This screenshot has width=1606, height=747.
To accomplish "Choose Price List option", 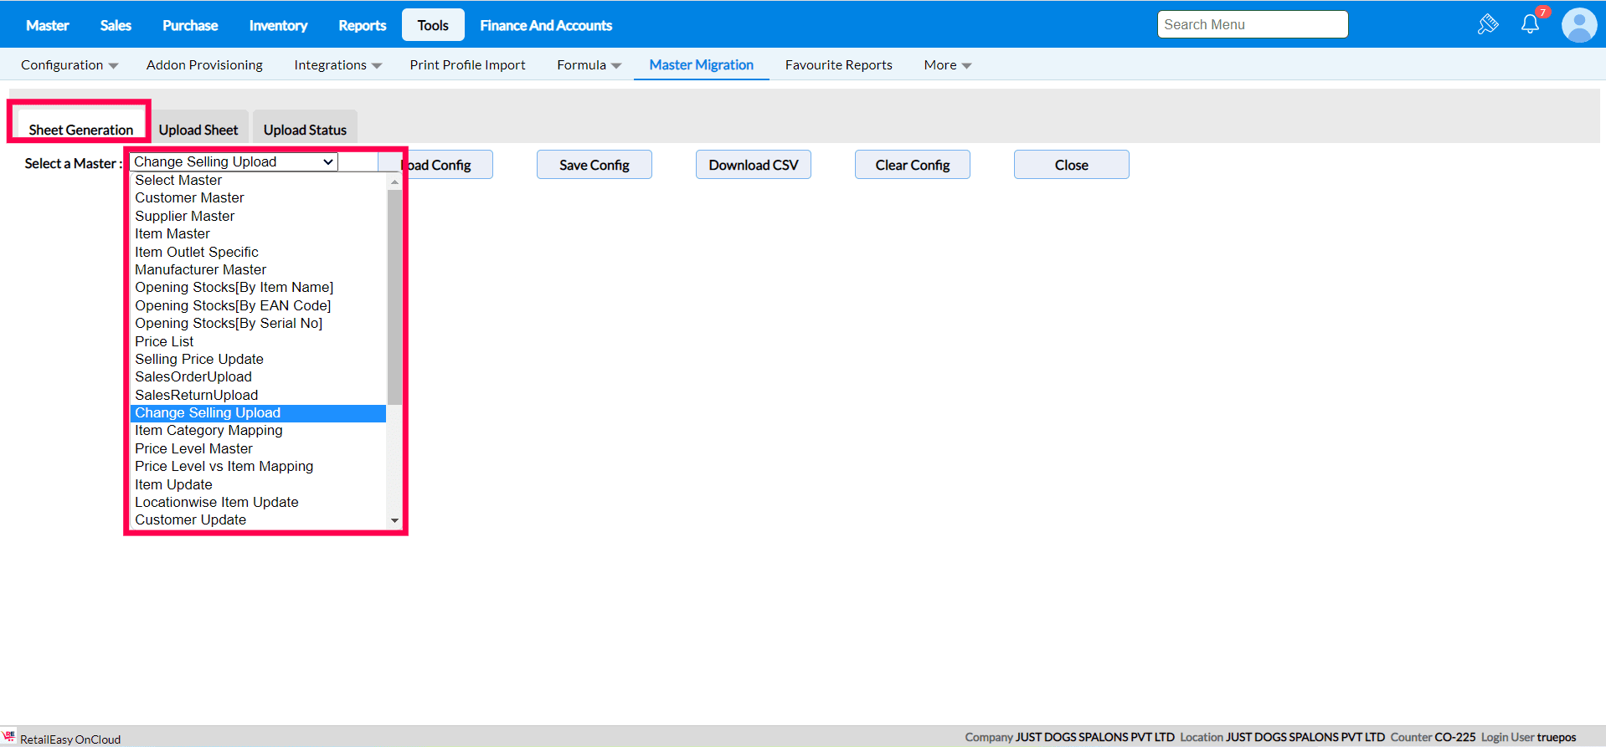I will tap(258, 342).
